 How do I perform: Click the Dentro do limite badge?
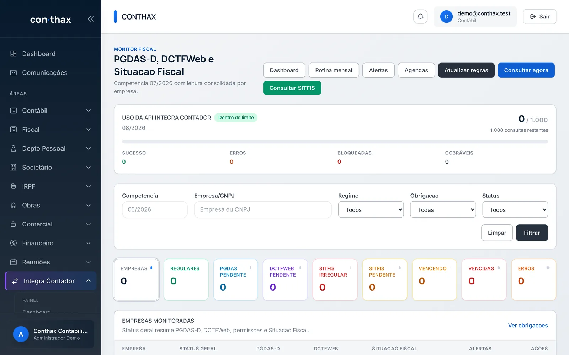[x=236, y=118]
